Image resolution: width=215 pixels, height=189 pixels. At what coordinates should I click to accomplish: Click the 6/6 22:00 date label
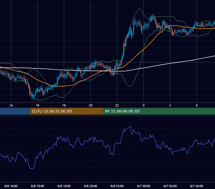click(x=117, y=186)
